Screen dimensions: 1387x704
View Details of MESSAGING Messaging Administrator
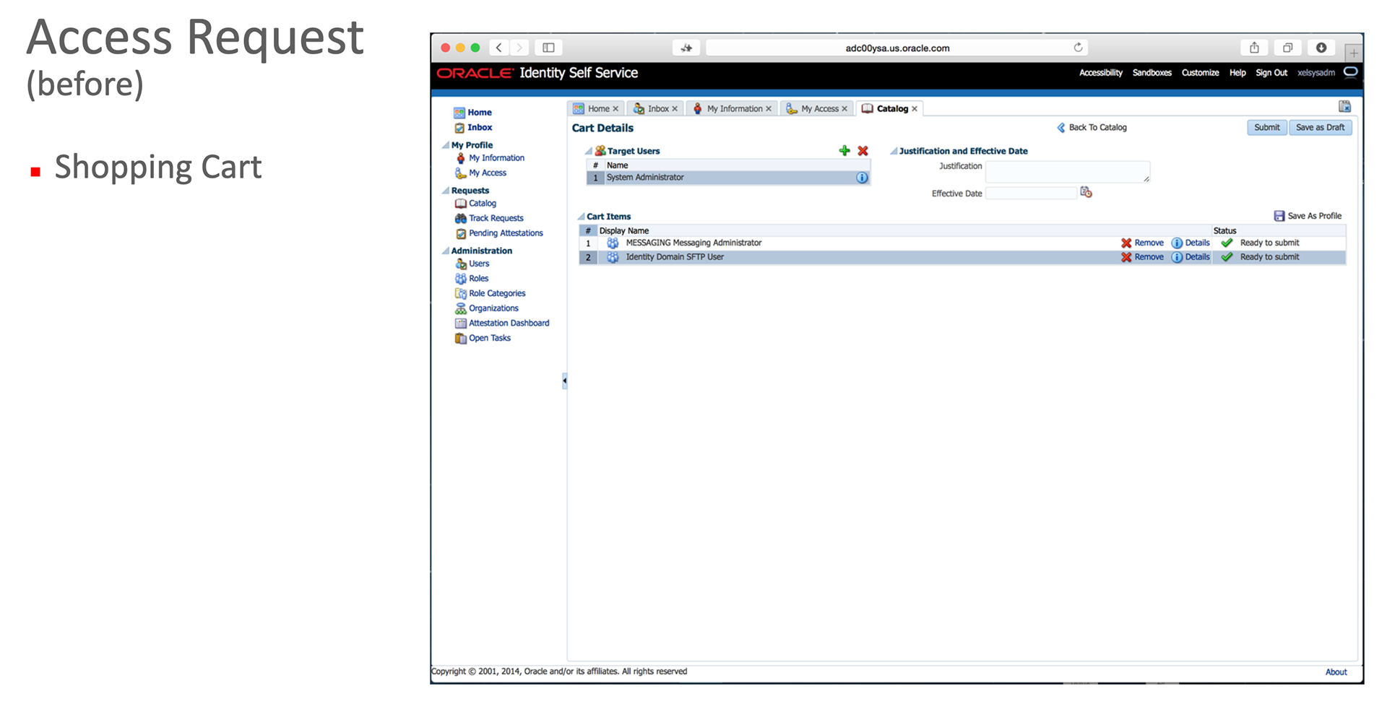(1191, 243)
